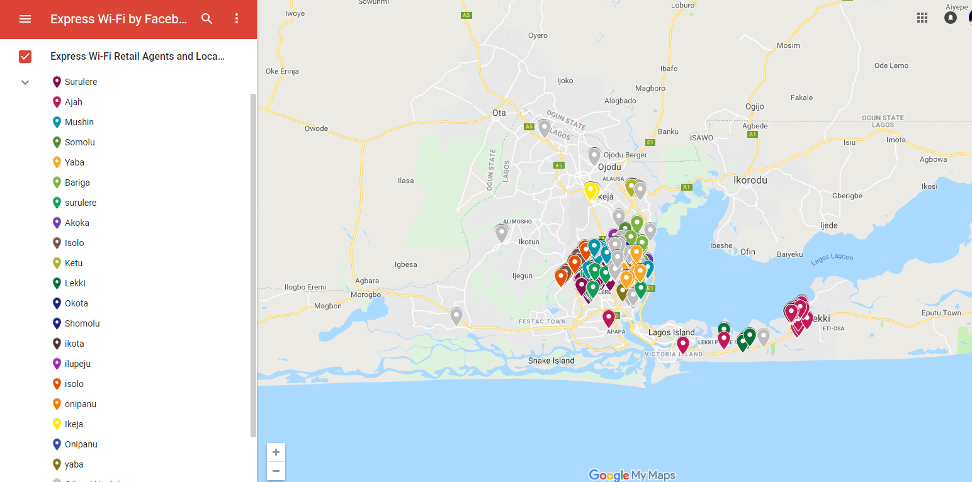Image resolution: width=972 pixels, height=482 pixels.
Task: Click the lowercase 'isolo' entry label
Action: [x=74, y=384]
